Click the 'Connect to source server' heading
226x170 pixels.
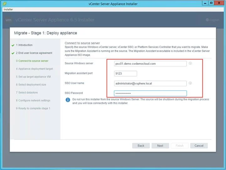coord(82,43)
